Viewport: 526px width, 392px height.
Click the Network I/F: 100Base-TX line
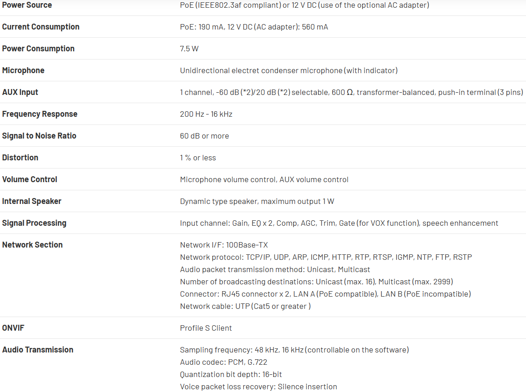point(224,245)
